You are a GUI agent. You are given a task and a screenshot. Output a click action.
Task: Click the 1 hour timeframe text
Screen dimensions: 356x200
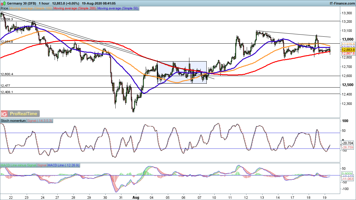44,3
